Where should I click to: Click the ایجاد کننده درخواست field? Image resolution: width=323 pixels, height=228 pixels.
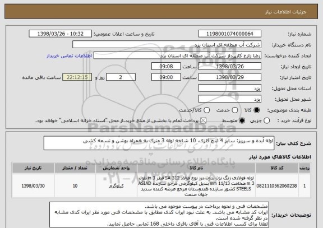pyautogui.click(x=177, y=55)
